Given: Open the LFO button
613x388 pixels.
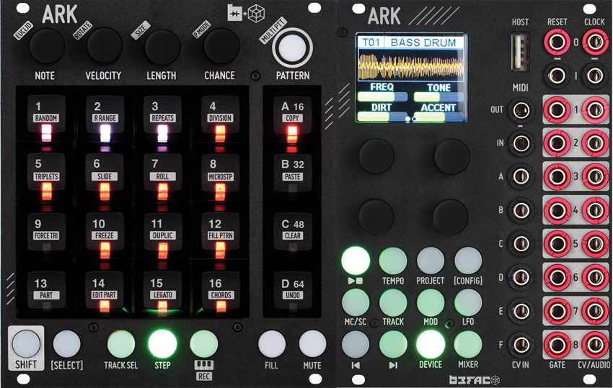Looking at the screenshot, I should (x=468, y=302).
